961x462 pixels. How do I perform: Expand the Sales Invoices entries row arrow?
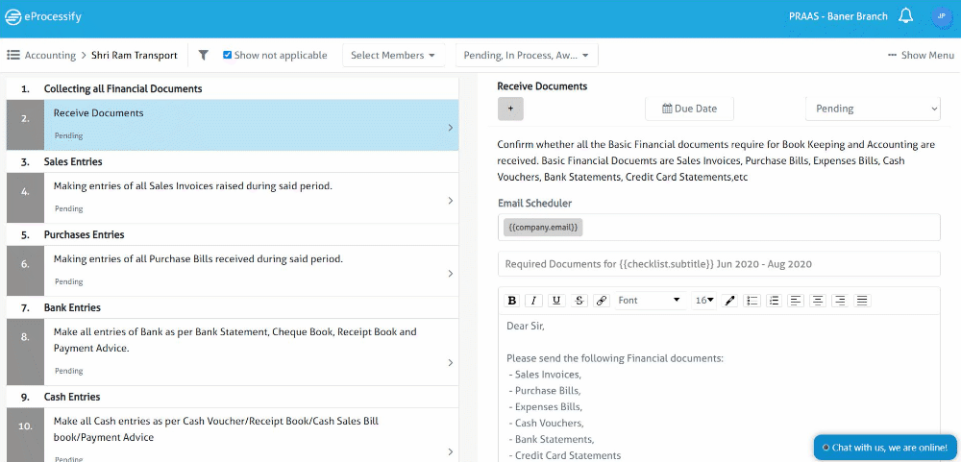tap(451, 201)
